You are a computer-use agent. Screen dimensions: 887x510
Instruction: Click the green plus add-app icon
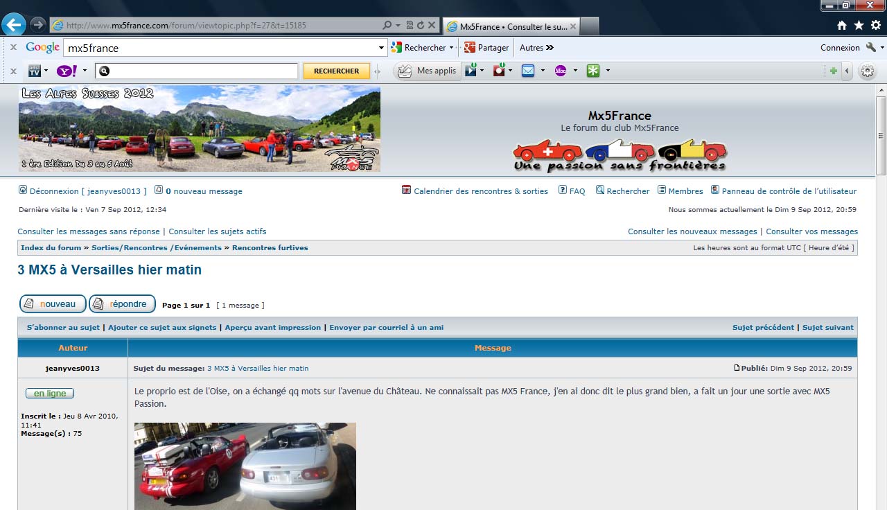point(833,71)
